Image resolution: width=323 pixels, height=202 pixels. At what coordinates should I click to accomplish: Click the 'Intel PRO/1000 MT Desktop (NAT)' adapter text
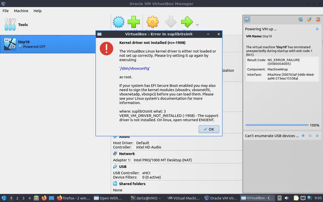[163, 160]
